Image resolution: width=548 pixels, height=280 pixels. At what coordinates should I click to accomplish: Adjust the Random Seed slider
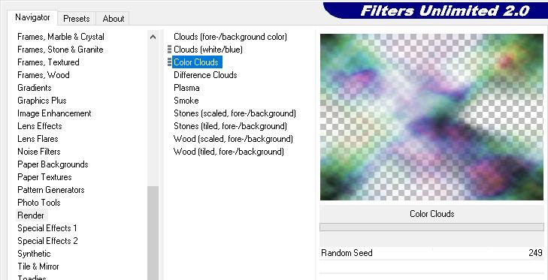coord(431,253)
